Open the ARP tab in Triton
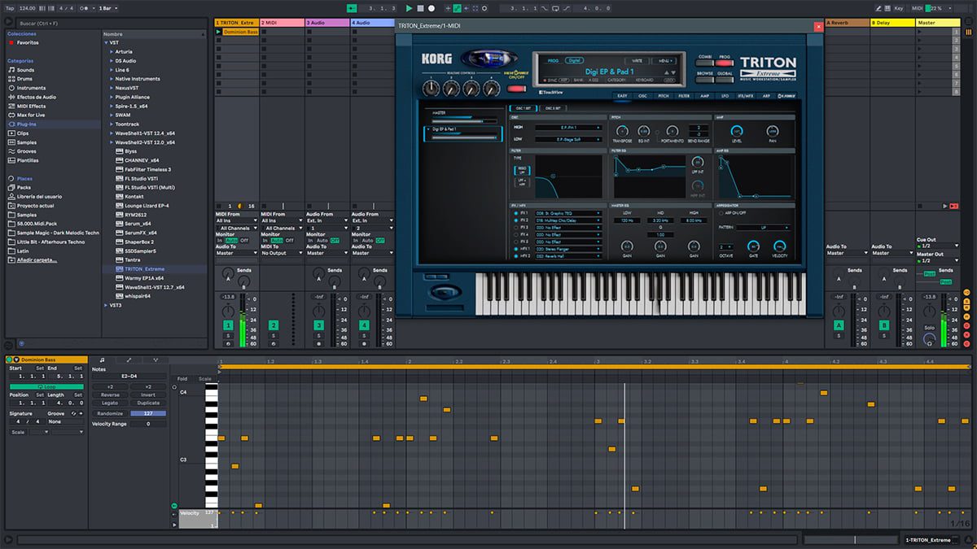The image size is (977, 549). (x=766, y=96)
